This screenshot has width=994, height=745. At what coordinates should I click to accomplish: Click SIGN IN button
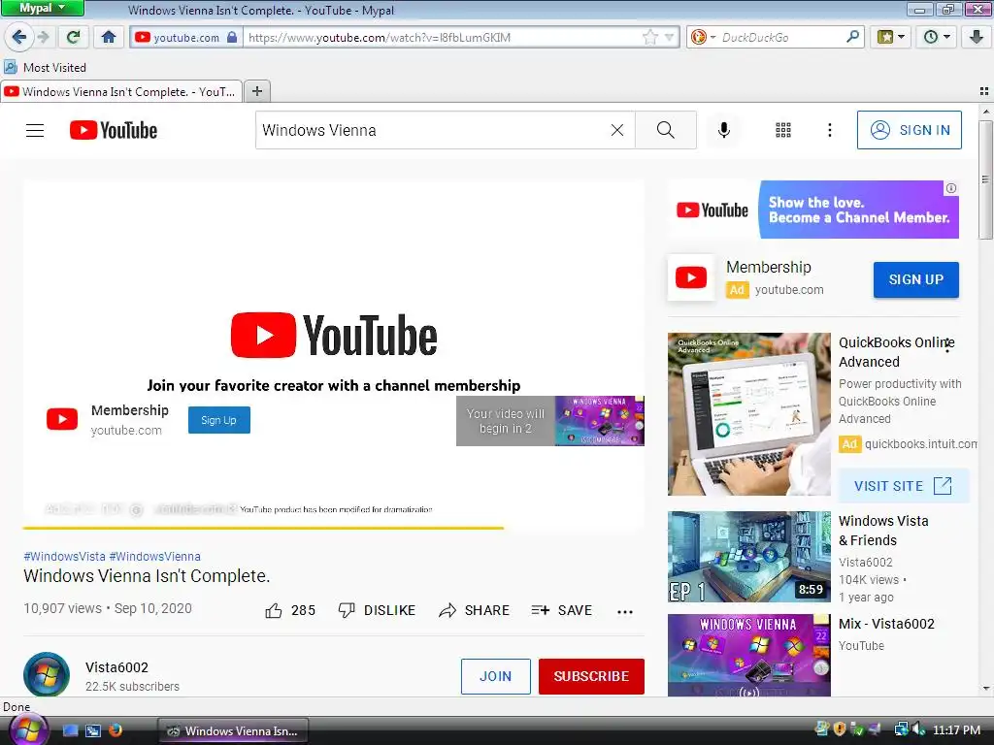pos(909,131)
